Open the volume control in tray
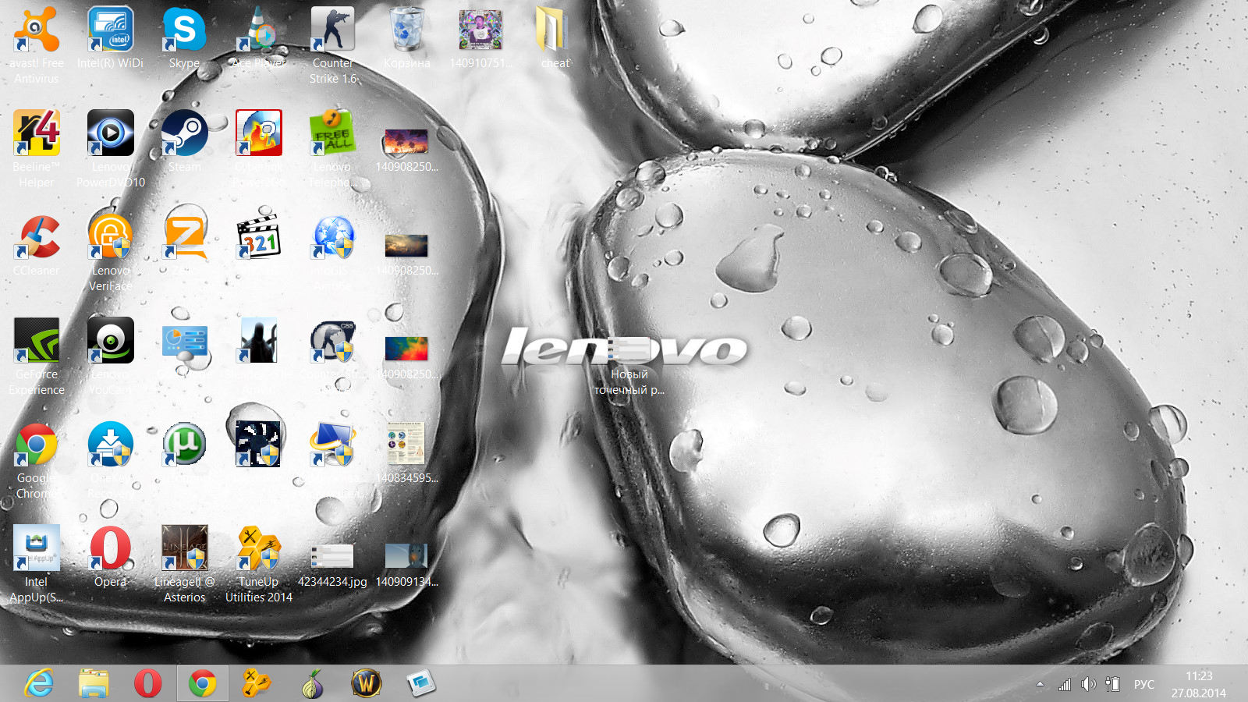This screenshot has height=702, width=1248. 1088,684
